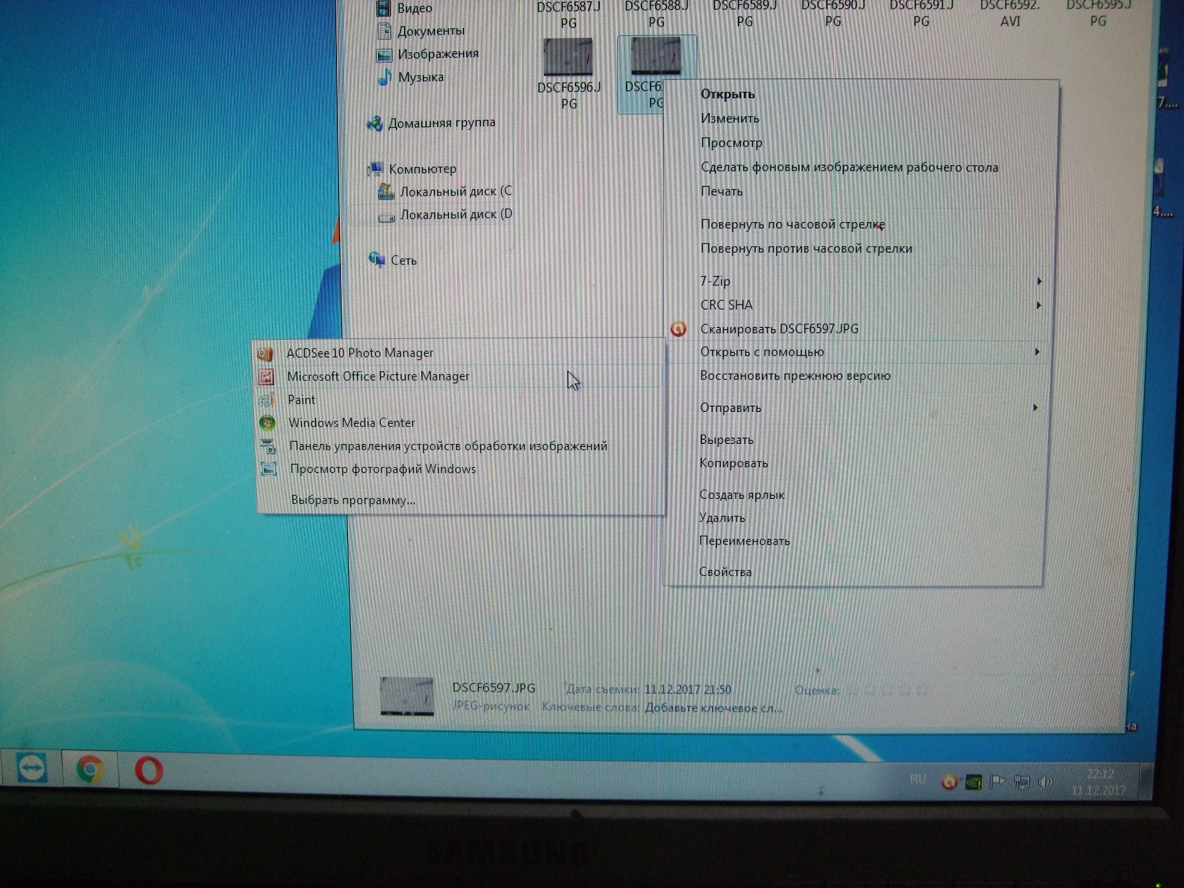The image size is (1184, 888).
Task: Click the ACDSee 10 Photo Manager icon
Action: click(x=265, y=353)
